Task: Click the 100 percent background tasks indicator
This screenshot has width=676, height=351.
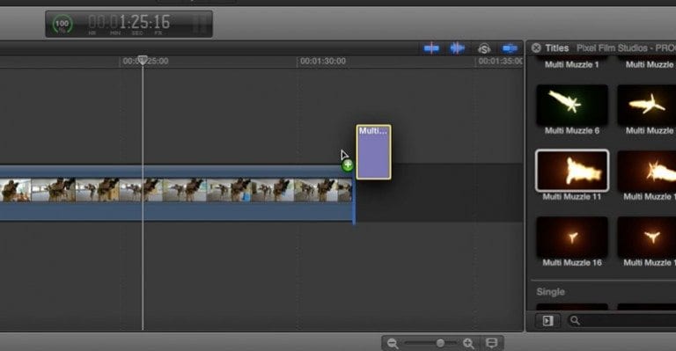Action: pos(62,24)
